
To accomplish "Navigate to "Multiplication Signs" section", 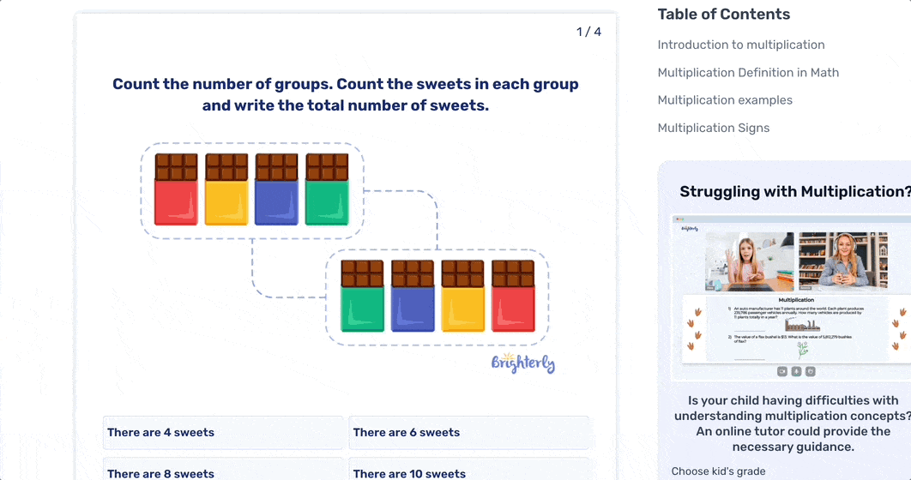I will pos(714,128).
